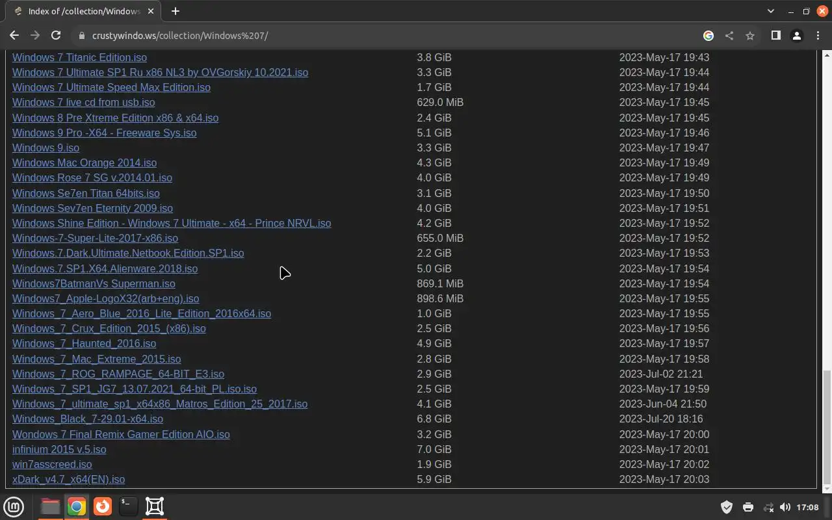This screenshot has height=520, width=832.
Task: Download Windows-7-Super-Lite-2017-x86.iso
Action: click(95, 238)
